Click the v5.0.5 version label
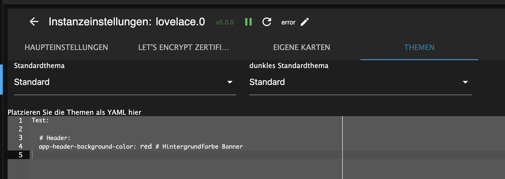The height and width of the screenshot is (179, 505). pos(224,23)
